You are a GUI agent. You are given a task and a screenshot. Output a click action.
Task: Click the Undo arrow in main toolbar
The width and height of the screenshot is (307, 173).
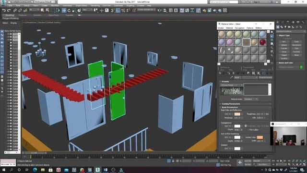click(x=4, y=10)
